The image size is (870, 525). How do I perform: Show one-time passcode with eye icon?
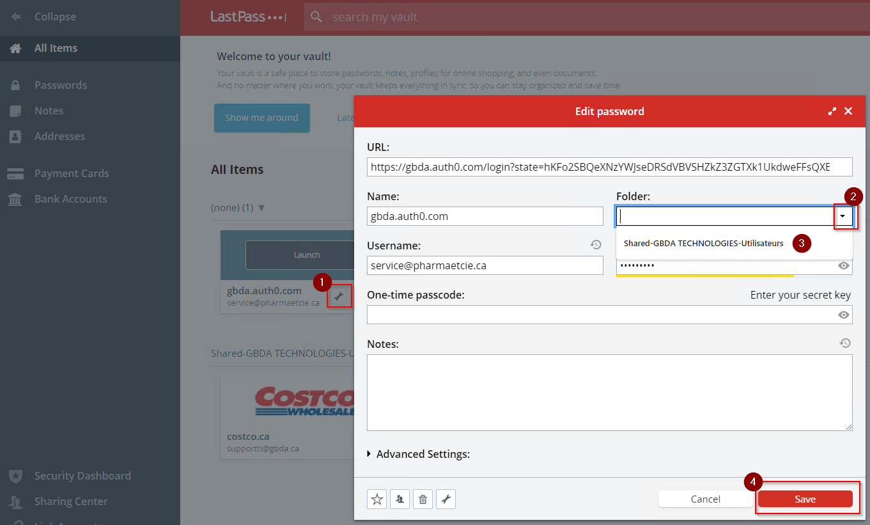(x=844, y=315)
